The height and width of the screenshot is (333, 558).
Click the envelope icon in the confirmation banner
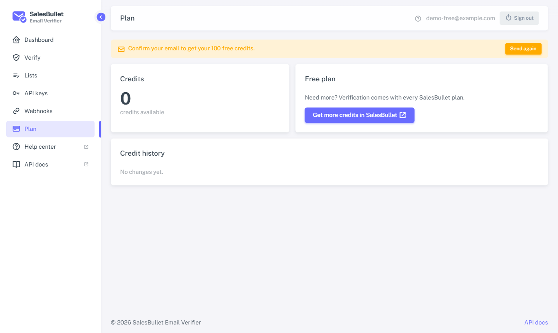click(x=121, y=49)
